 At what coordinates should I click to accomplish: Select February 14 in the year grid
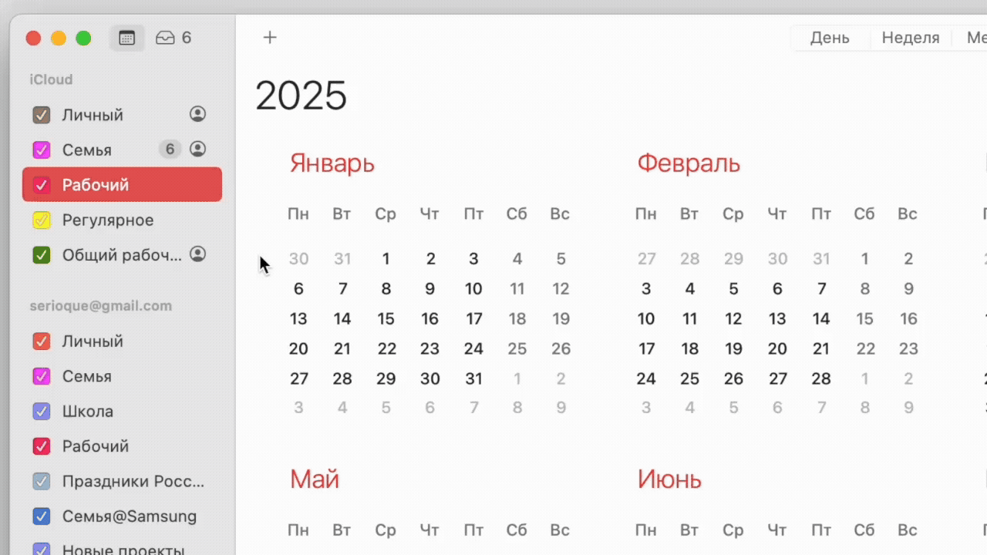821,319
